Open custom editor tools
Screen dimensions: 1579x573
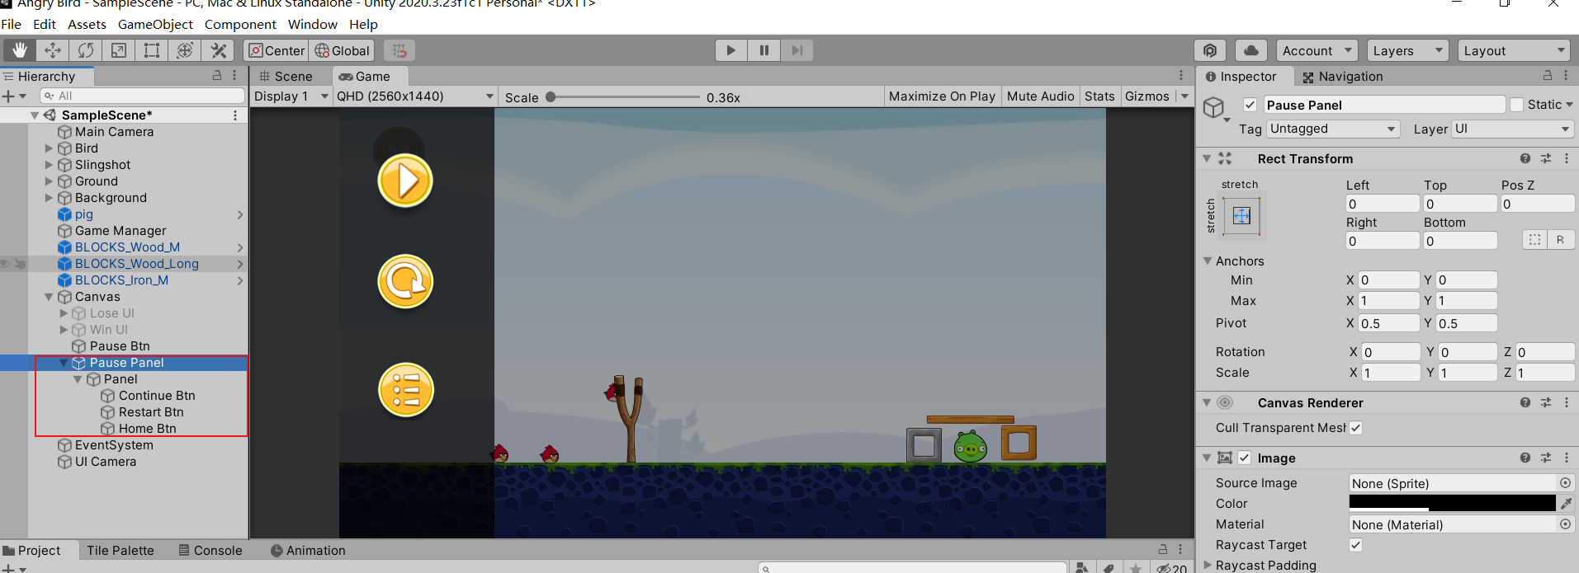219,50
